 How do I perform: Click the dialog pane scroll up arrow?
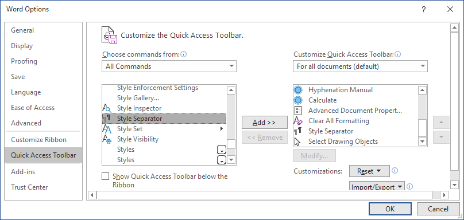point(454,28)
